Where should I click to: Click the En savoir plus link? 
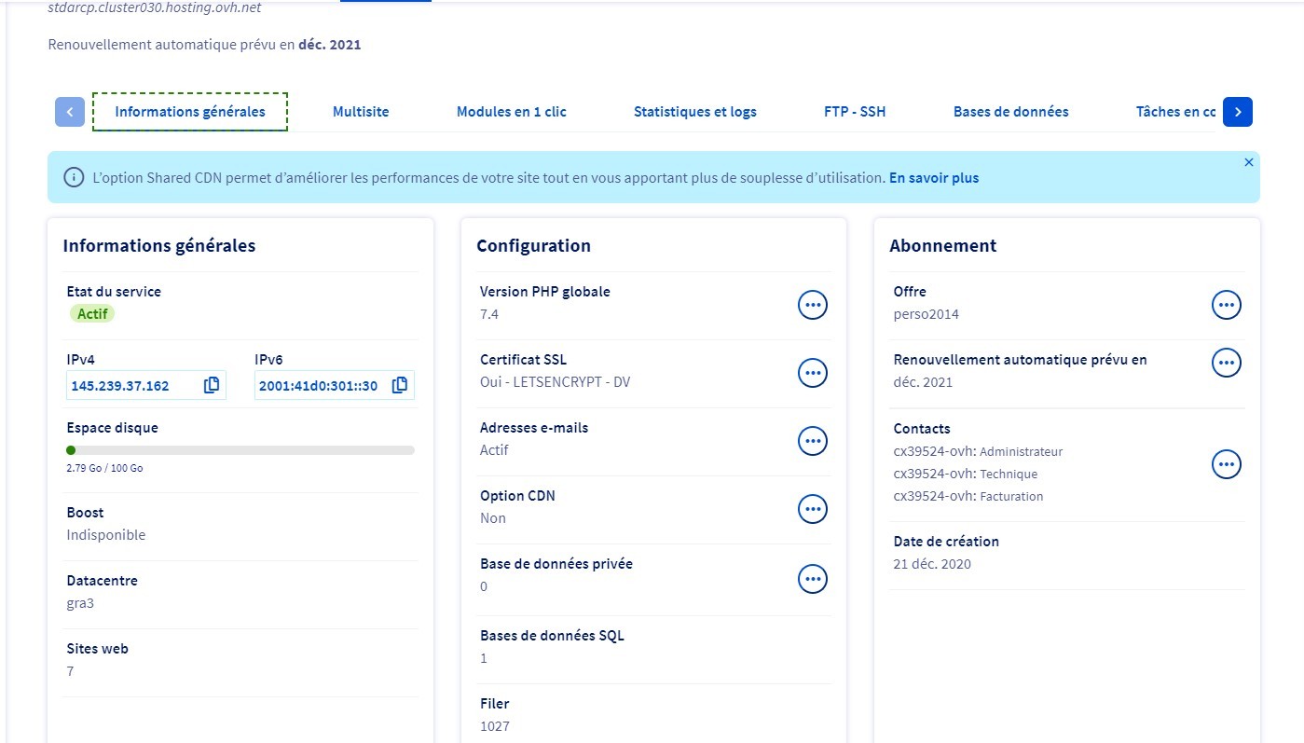click(933, 177)
